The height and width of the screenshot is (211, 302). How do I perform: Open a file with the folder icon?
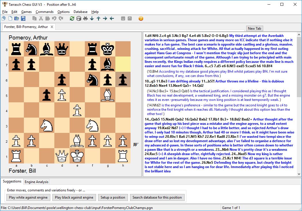[x=17, y=18]
